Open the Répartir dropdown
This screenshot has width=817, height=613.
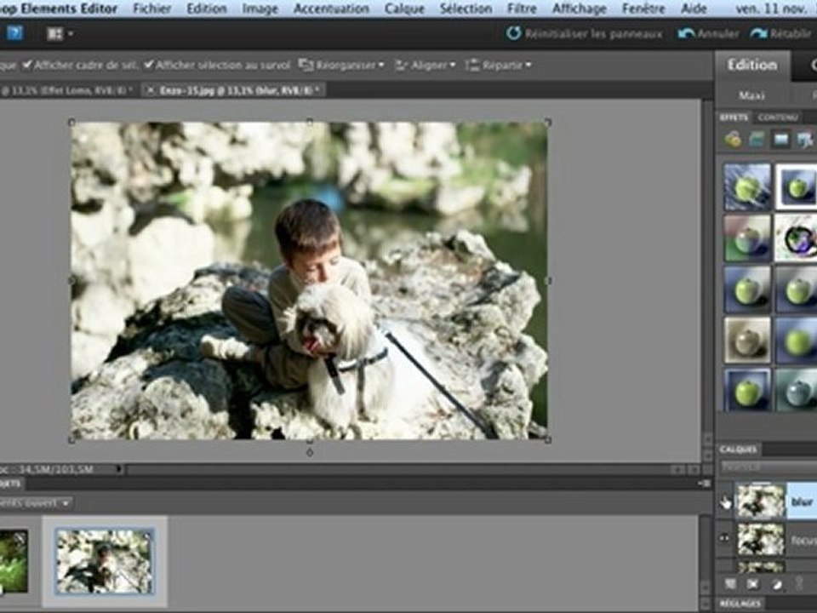click(x=498, y=66)
